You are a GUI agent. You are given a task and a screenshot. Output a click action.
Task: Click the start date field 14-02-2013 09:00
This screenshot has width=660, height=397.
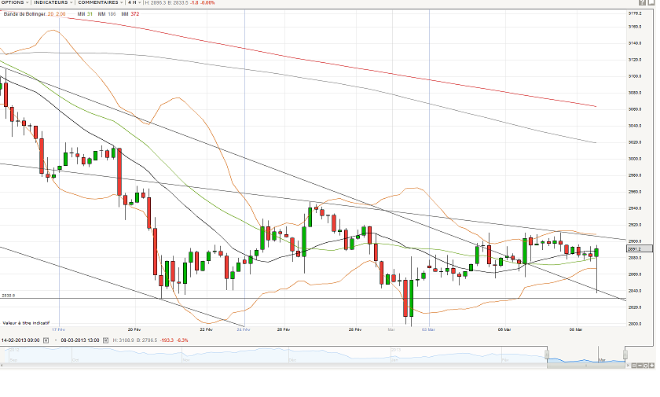pyautogui.click(x=21, y=339)
